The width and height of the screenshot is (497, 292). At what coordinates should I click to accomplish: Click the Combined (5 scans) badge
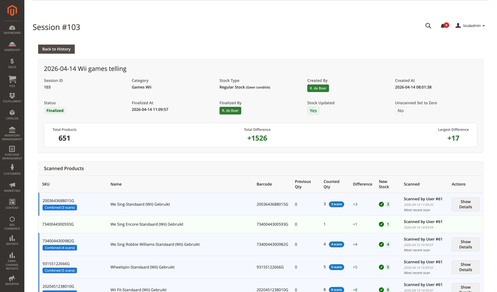coord(60,270)
